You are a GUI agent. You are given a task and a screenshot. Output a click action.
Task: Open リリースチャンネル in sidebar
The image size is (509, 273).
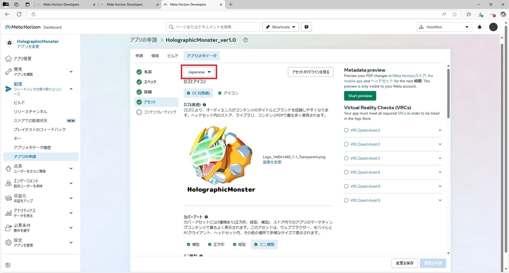[31, 112]
